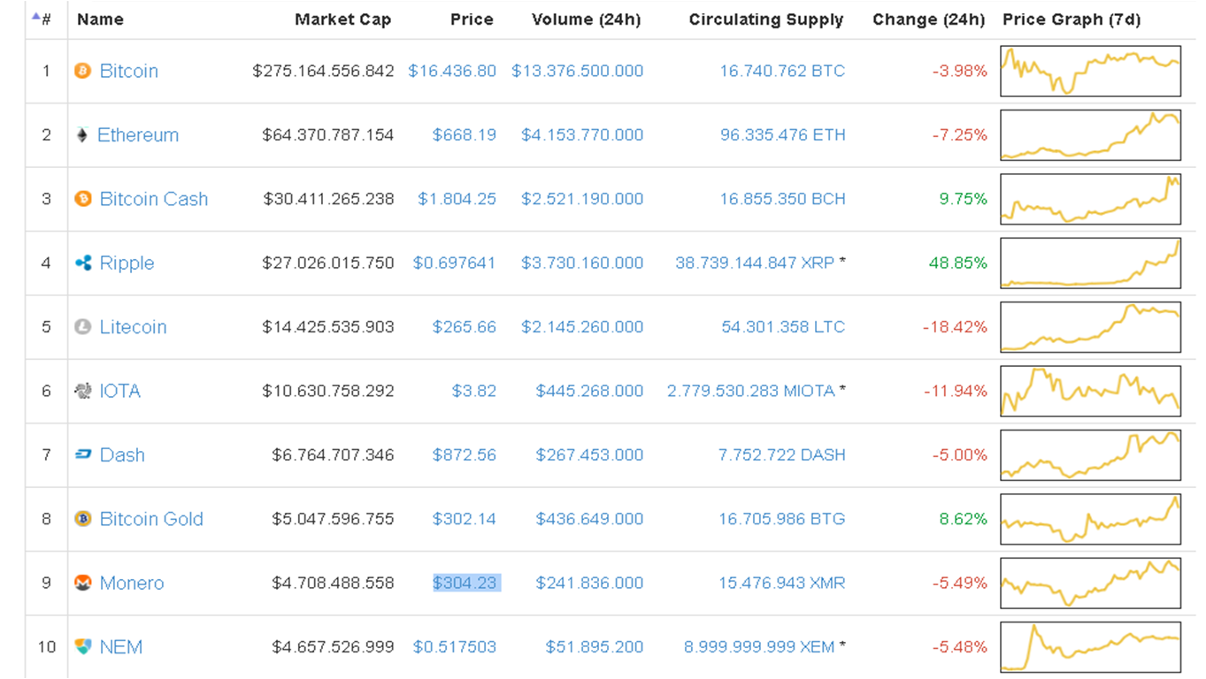The image size is (1206, 679).
Task: Click Bitcoin market cap $275.164.556.842
Action: [323, 71]
